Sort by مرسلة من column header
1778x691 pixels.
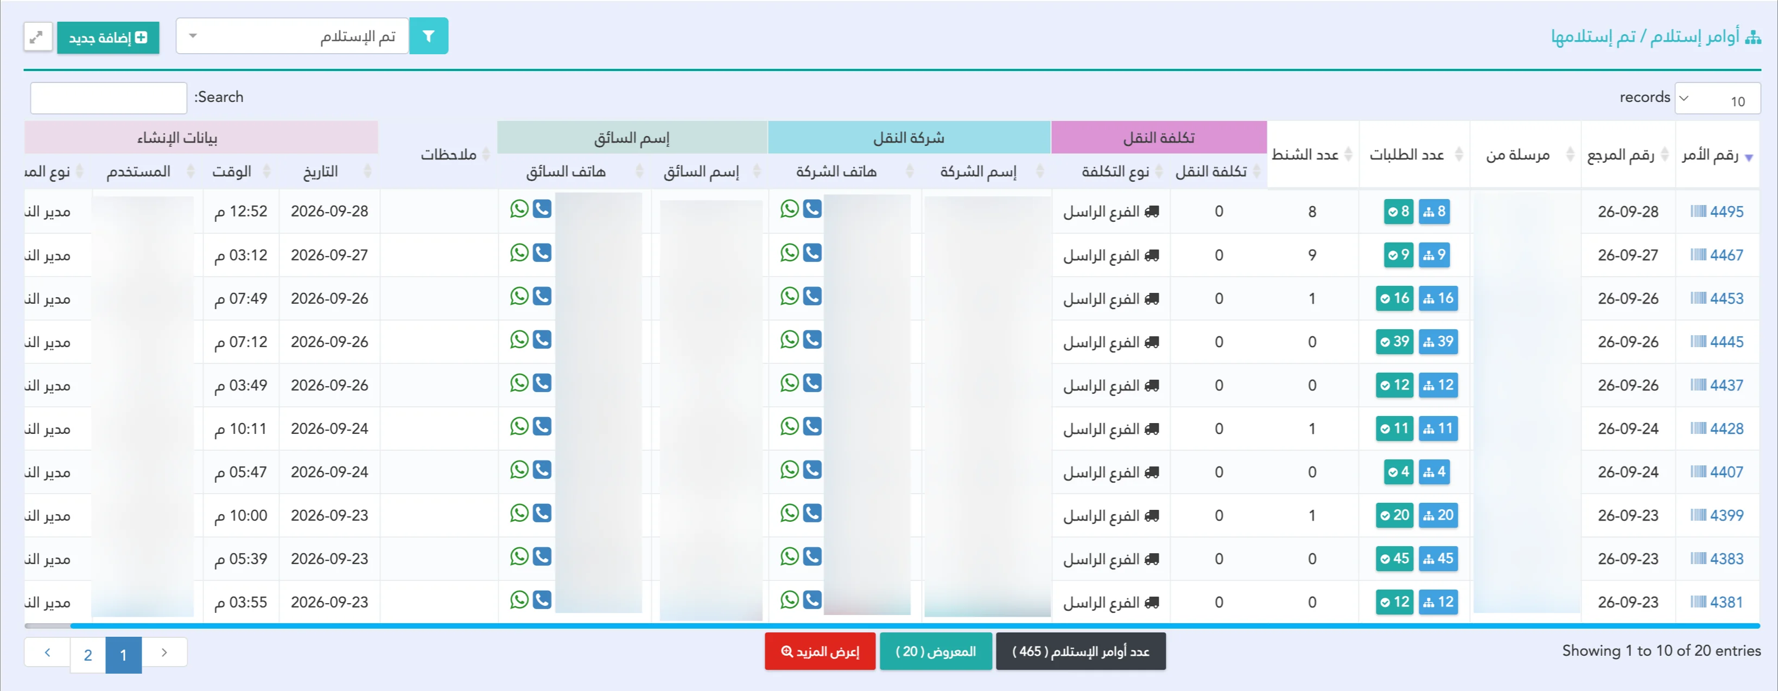click(1526, 155)
